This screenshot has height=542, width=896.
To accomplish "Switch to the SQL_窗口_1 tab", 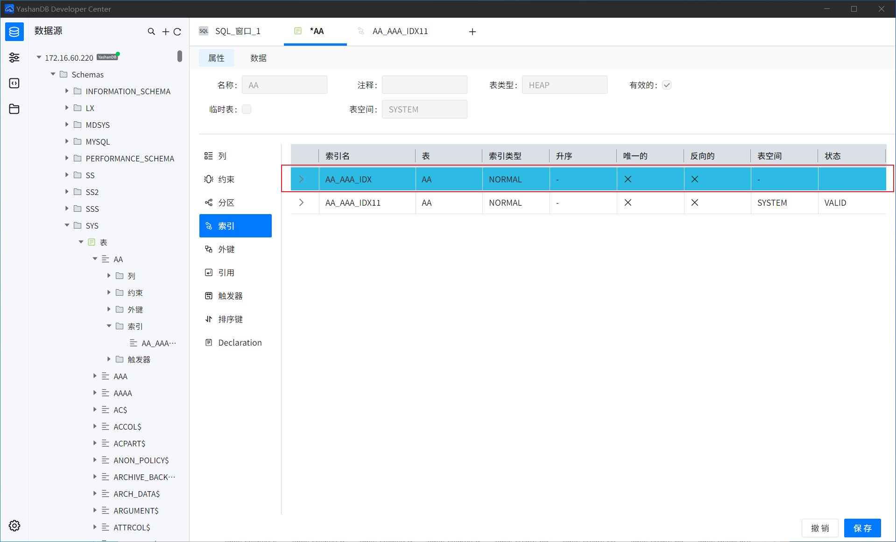I will pyautogui.click(x=237, y=31).
